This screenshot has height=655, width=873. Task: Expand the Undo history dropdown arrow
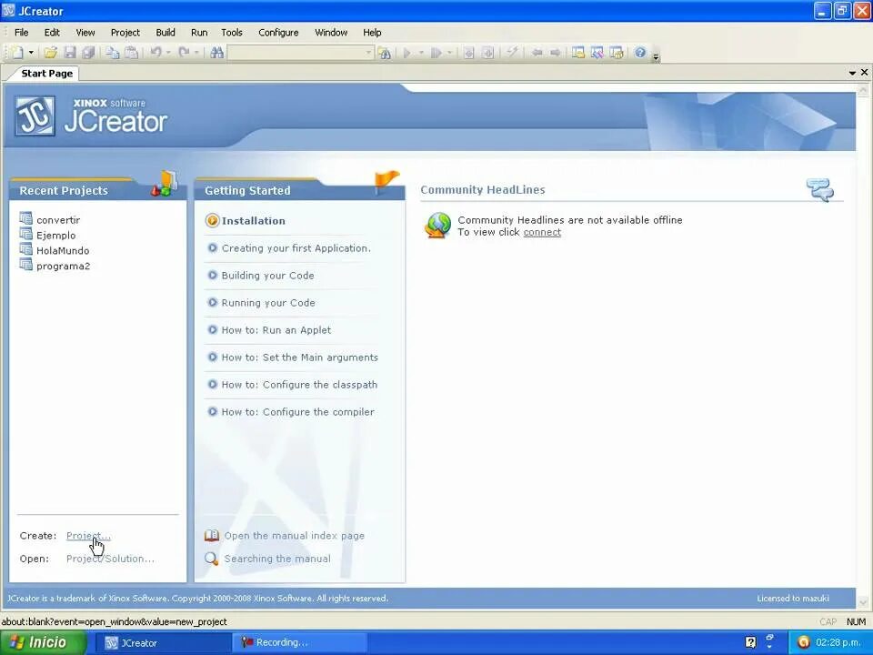(x=168, y=53)
